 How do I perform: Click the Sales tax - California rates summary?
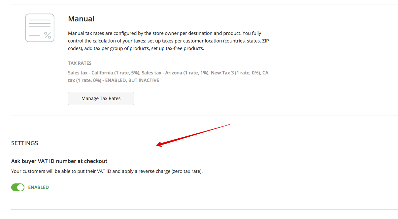click(x=168, y=76)
